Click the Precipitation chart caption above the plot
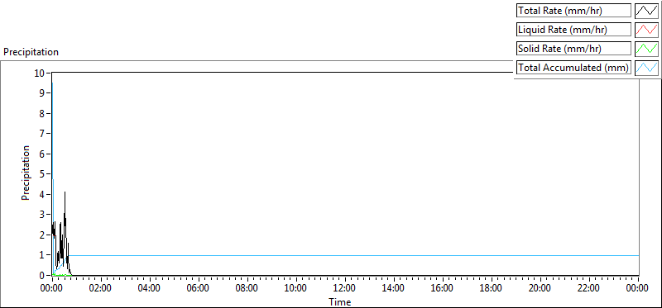Screen dimensions: 662x308 click(31, 52)
